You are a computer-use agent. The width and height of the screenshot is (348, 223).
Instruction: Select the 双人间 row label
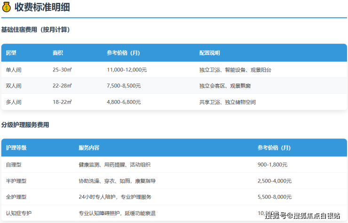14,86
